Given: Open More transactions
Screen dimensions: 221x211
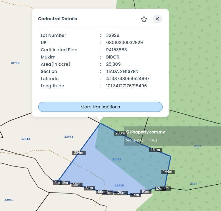Looking at the screenshot, I should tap(100, 107).
